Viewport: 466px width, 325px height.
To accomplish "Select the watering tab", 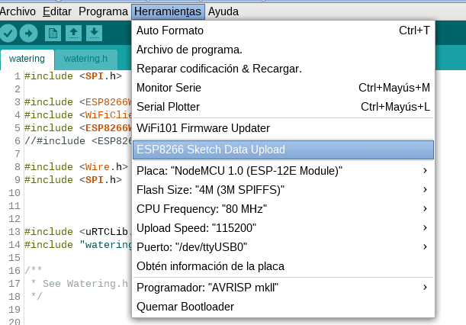I will [x=27, y=59].
